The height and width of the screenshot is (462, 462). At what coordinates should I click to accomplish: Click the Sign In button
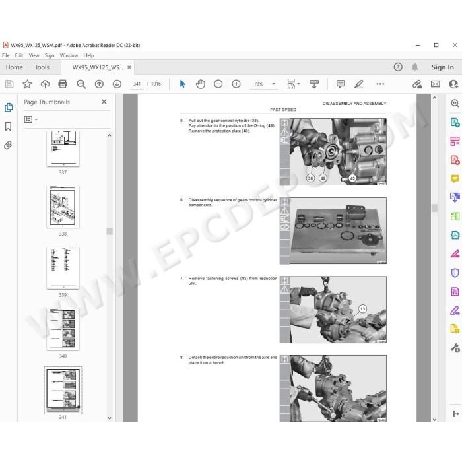[443, 67]
